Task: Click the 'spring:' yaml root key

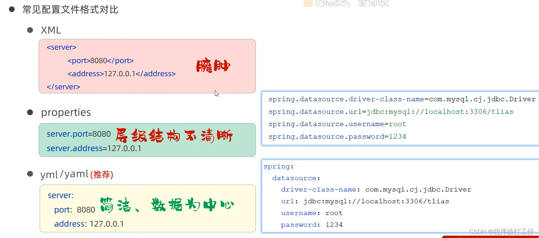Action: (278, 166)
